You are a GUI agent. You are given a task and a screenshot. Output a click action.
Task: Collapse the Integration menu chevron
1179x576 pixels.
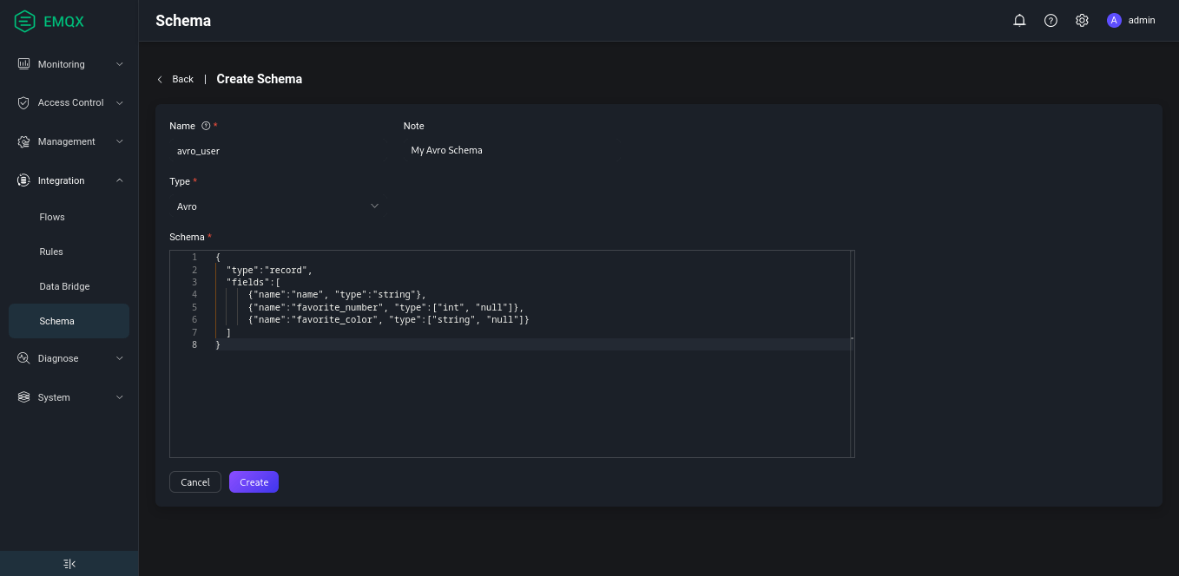[120, 180]
